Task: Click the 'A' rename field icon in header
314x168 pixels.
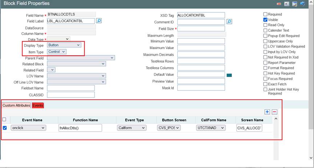Action: pos(287,4)
